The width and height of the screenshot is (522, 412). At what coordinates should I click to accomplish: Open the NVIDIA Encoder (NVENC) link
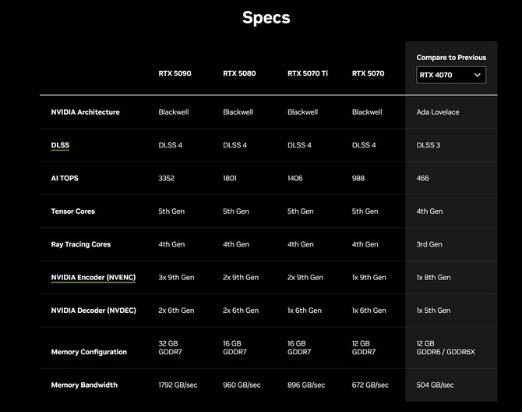93,278
